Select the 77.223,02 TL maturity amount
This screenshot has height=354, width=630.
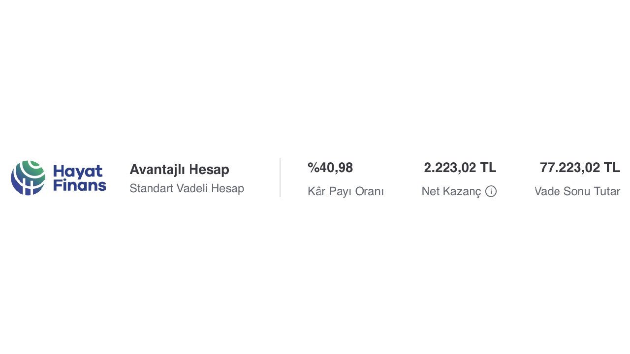click(580, 168)
